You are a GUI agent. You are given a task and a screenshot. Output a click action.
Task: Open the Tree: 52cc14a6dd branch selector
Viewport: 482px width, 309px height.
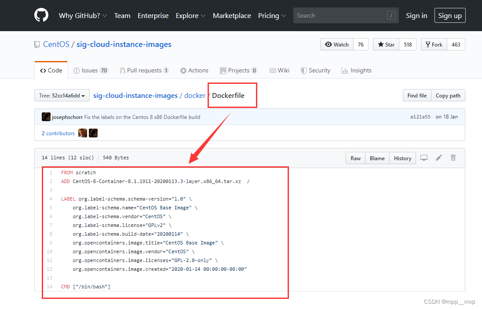point(62,95)
